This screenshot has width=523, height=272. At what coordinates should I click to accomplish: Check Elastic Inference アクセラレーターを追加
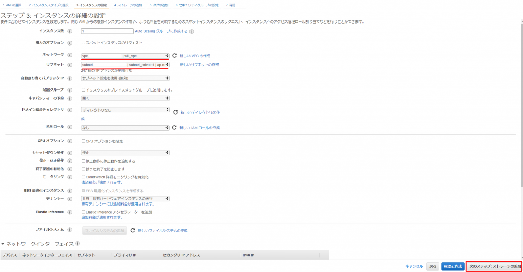coord(83,212)
